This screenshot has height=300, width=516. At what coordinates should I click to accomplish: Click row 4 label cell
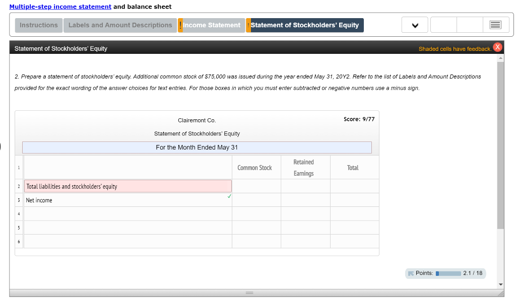coord(127,214)
